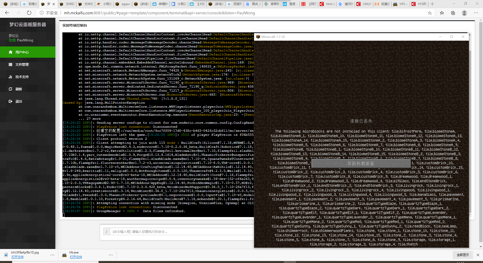Open options for hfs.exe download
483x263 pixels.
pyautogui.click(x=111, y=255)
